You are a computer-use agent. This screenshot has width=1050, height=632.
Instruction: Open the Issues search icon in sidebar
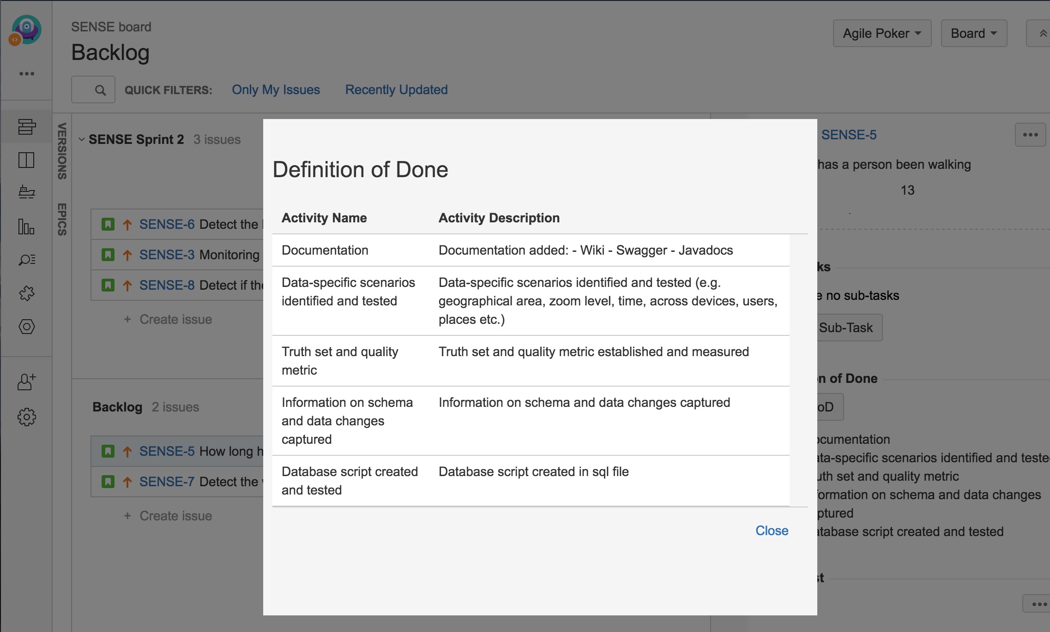pyautogui.click(x=26, y=260)
